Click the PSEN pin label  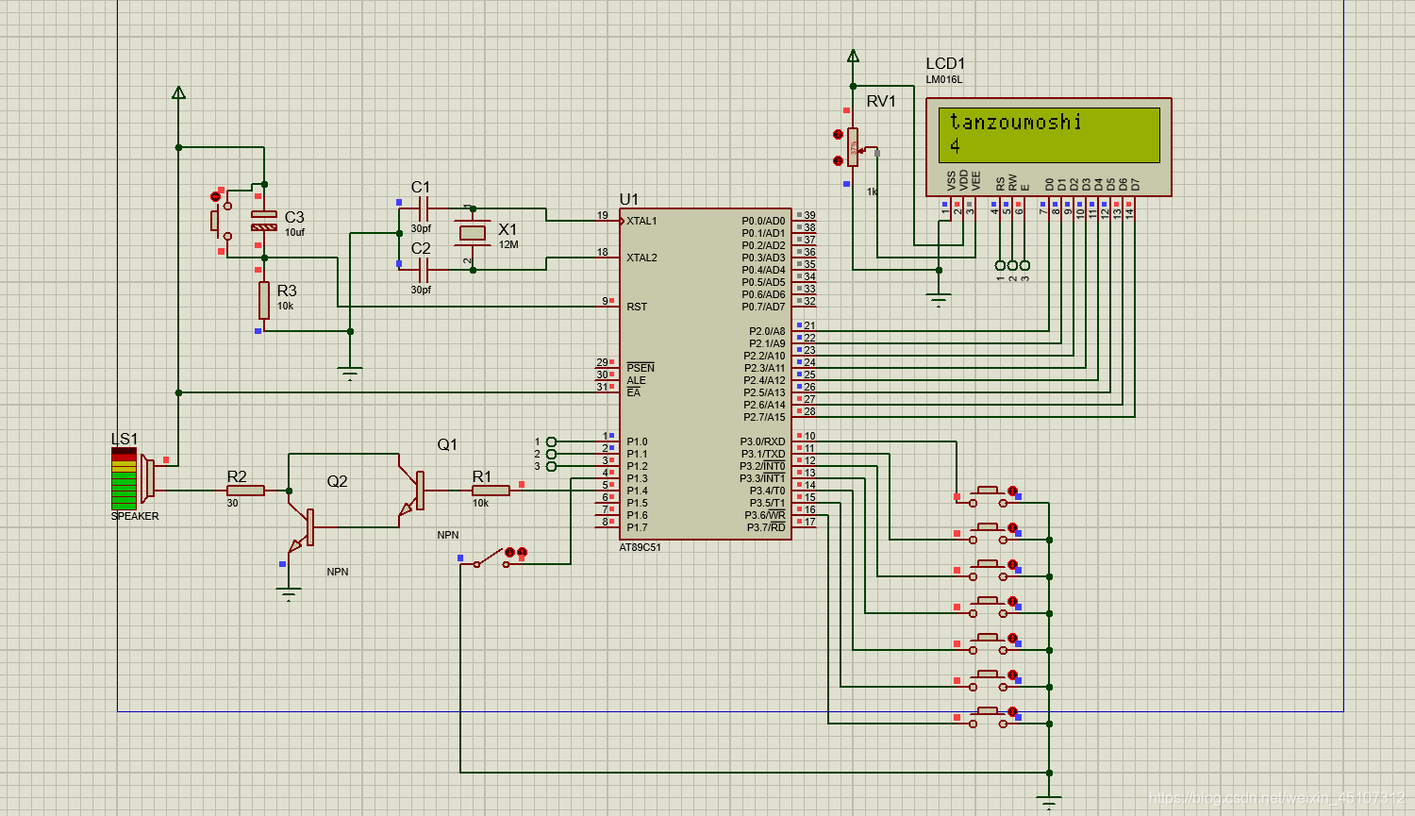[x=641, y=368]
